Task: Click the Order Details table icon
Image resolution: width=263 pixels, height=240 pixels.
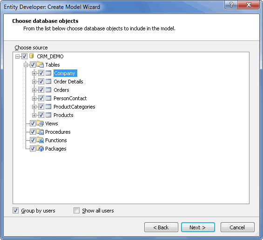Action: 48,82
